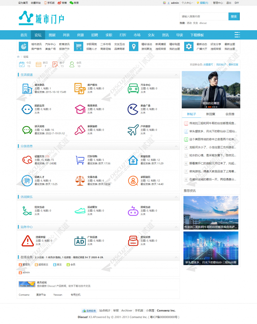Viewport: 257px width, 324px height.
Task: Open the 打折导购 shopping cart icon
Action: click(x=80, y=160)
